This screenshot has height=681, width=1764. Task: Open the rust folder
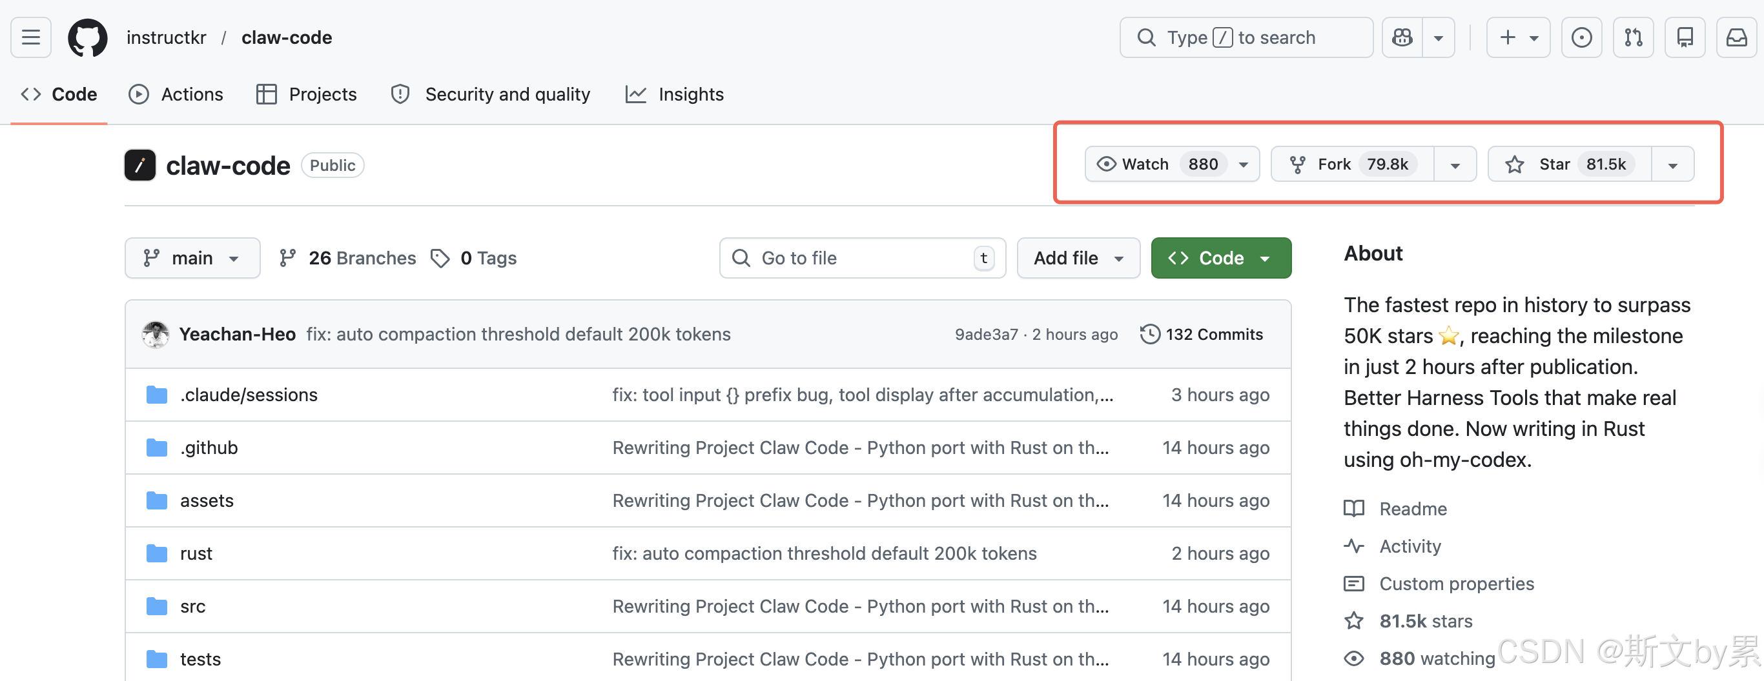196,553
